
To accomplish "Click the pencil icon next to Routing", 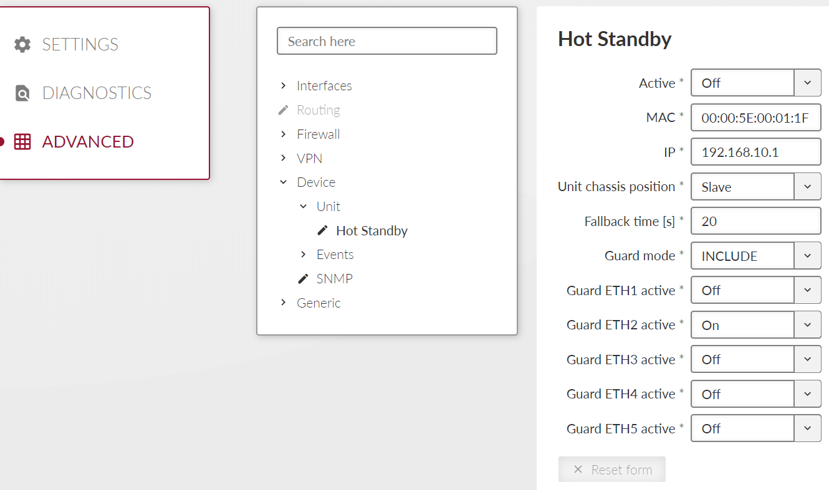I will click(284, 110).
